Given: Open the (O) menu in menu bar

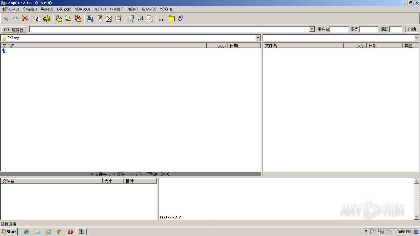Looking at the screenshot, I should (47, 9).
